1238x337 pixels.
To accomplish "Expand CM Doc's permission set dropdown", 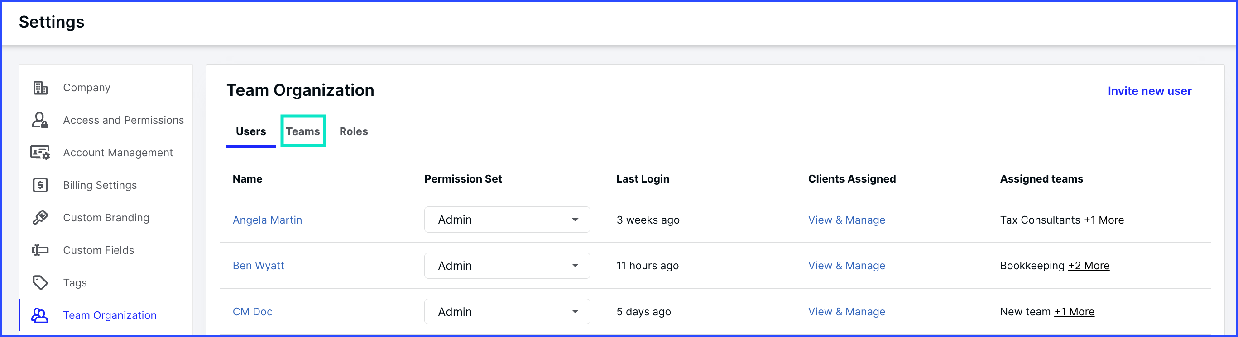I will (507, 312).
